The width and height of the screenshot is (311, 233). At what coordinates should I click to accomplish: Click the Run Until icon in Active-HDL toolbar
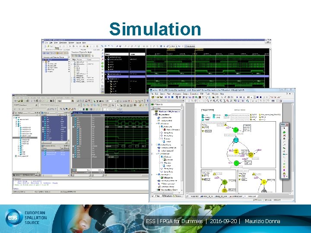241,97
